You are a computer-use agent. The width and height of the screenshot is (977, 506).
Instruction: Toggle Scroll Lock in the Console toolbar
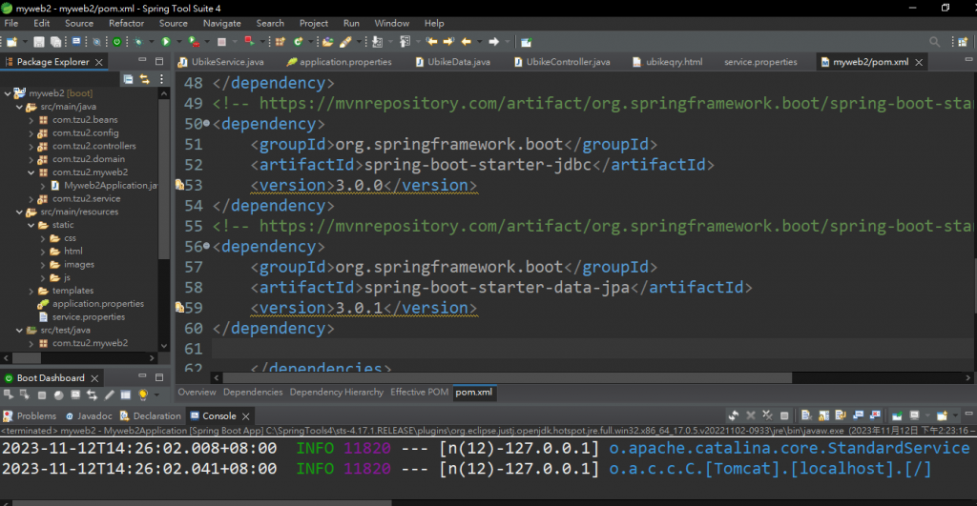pos(823,415)
